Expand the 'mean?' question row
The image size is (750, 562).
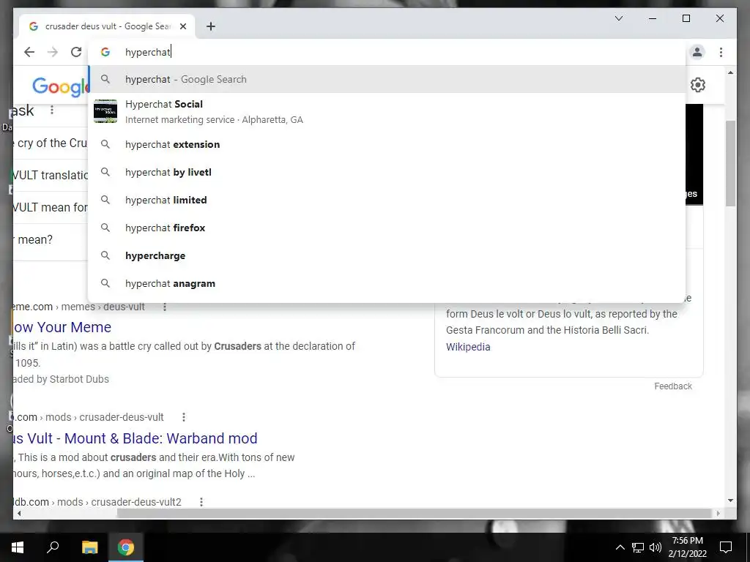coord(51,239)
